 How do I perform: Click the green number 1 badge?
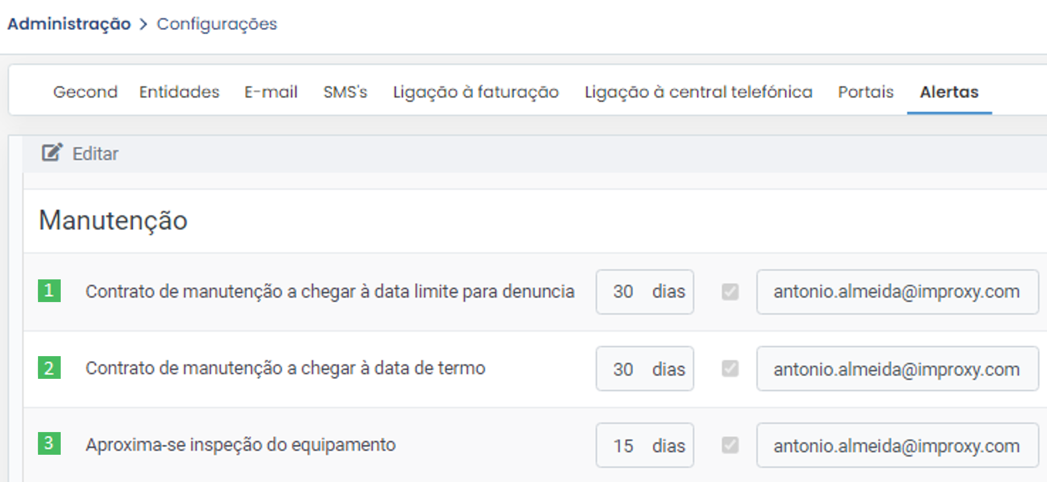tap(49, 291)
